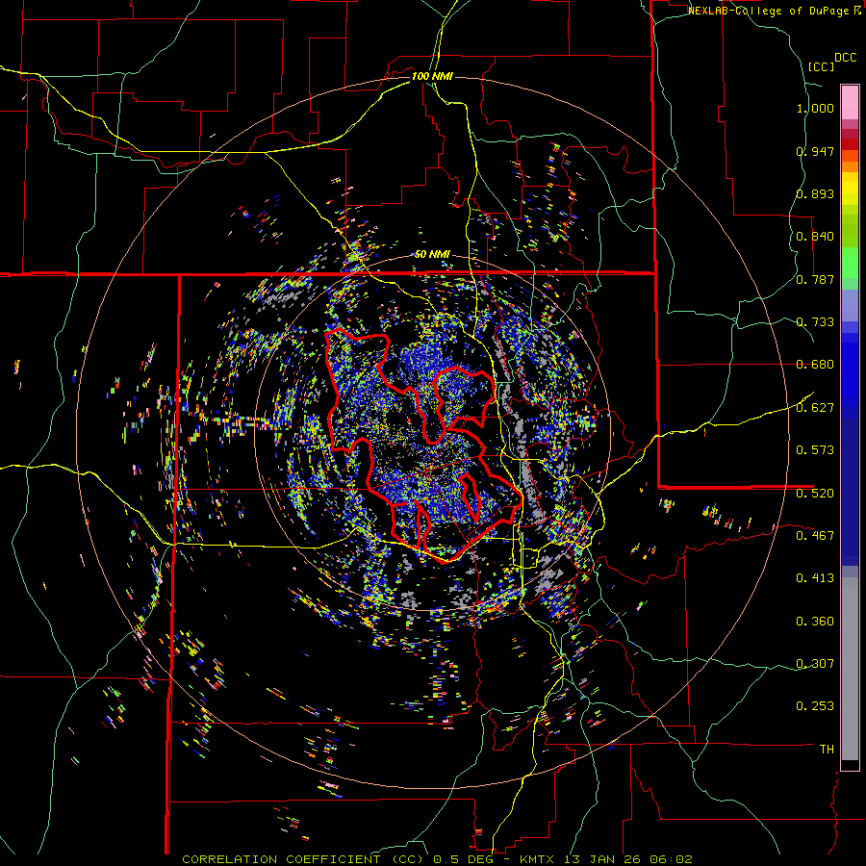Viewport: 866px width, 866px height.
Task: Click the 06:02 timestamp in the caption
Action: click(673, 859)
